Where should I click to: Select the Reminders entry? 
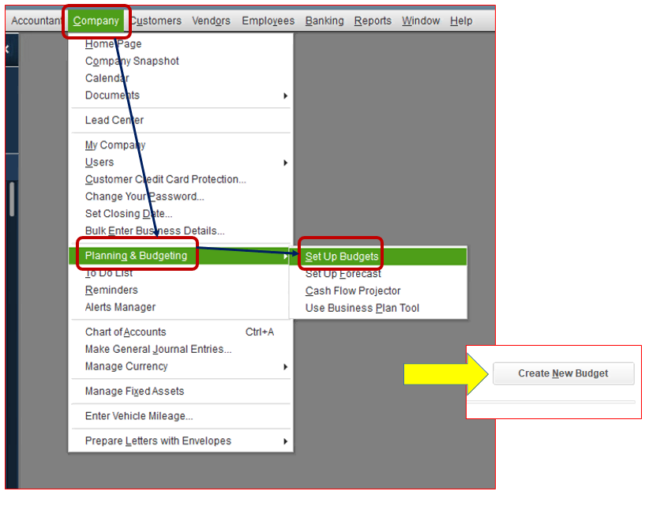click(x=181, y=290)
